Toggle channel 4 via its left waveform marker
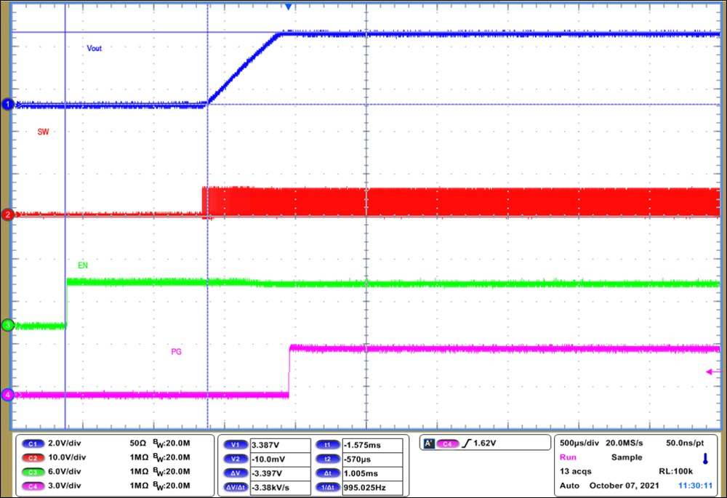Viewport: 727px width, 498px height. tap(7, 395)
